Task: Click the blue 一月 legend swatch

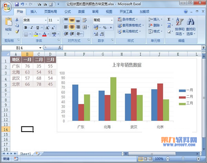Action: pos(182,91)
